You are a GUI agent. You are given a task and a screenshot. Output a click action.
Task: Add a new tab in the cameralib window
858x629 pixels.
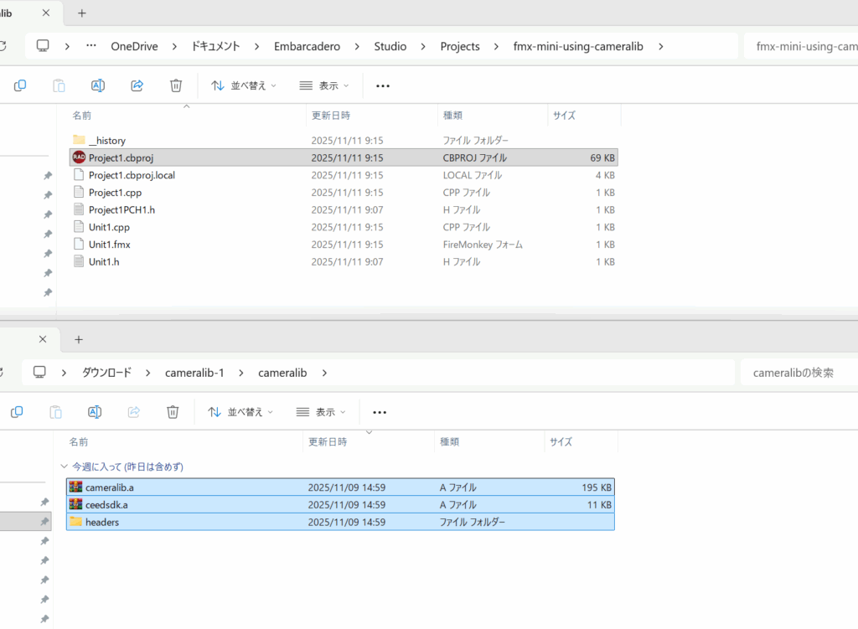[x=79, y=339]
